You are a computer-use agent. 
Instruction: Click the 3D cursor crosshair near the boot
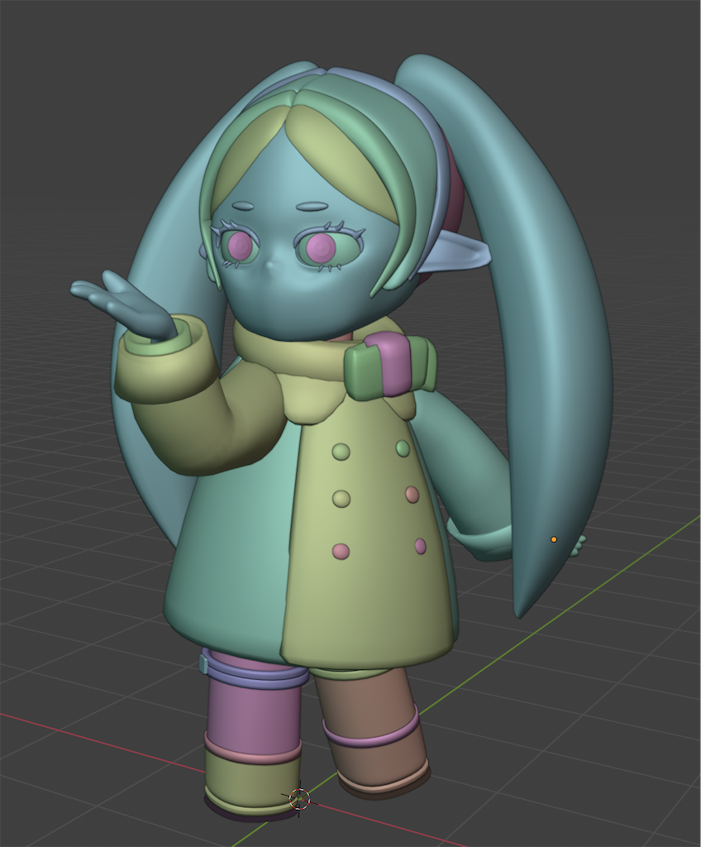tap(300, 798)
